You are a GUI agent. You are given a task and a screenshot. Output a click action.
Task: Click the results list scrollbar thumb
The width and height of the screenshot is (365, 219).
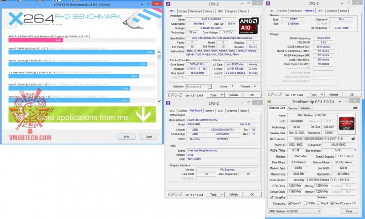[159, 57]
